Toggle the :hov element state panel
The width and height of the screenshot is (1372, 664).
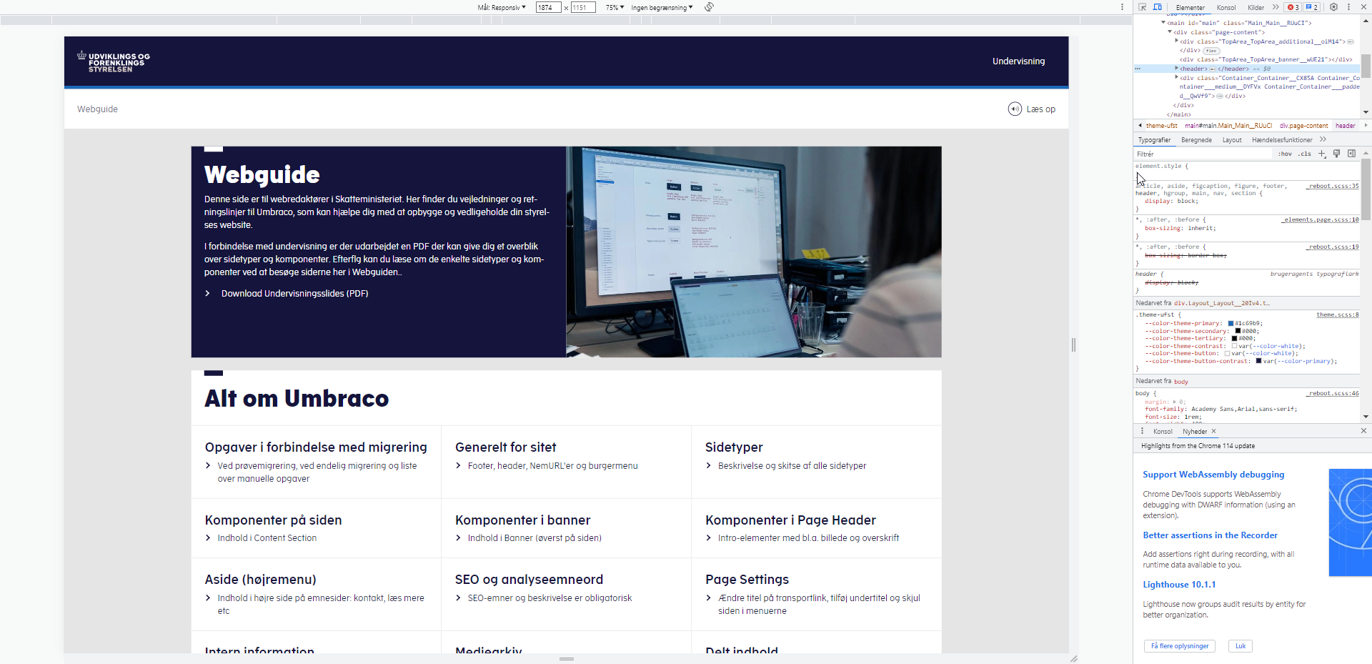1285,154
